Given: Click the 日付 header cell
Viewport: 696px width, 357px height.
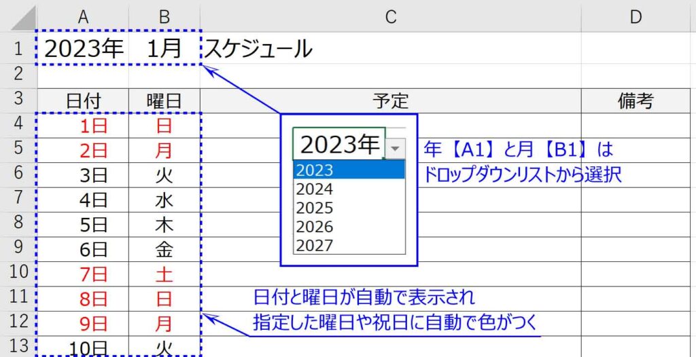Looking at the screenshot, I should tap(83, 101).
